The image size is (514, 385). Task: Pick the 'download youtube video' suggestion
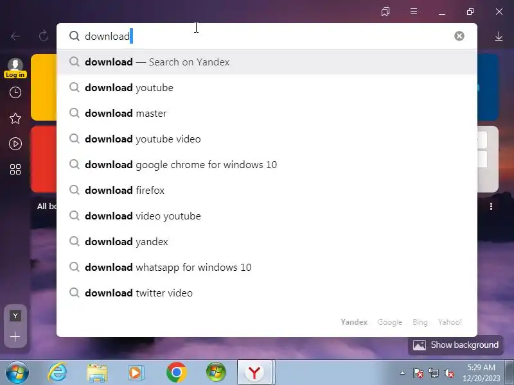coord(267,139)
